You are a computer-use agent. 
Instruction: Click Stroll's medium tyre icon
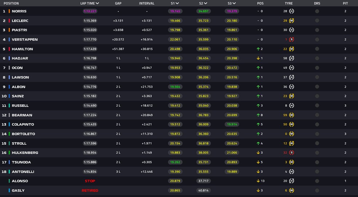click(291, 143)
